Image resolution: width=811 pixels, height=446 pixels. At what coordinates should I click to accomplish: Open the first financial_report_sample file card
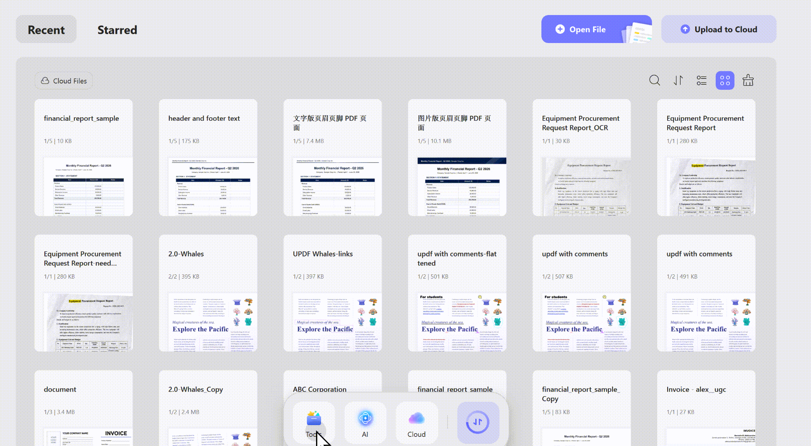tap(84, 157)
